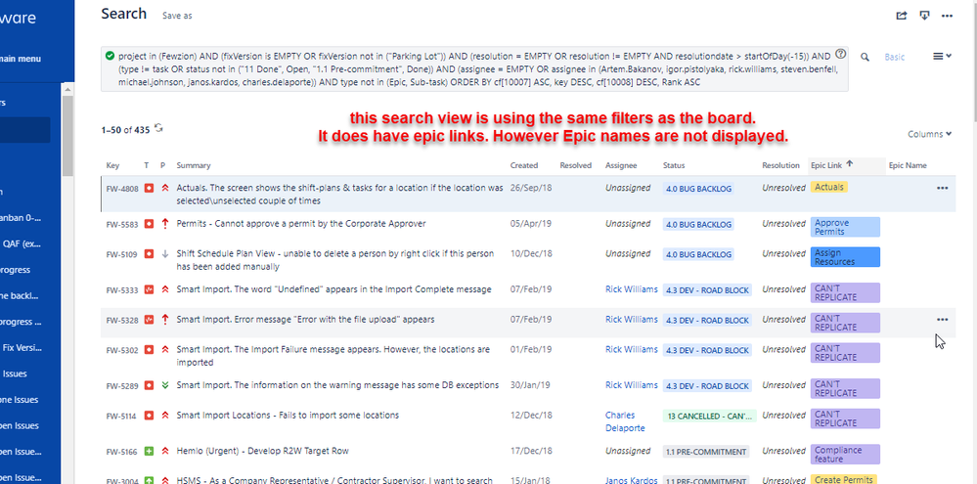Open 'main menu' in the sidebar header
This screenshot has width=977, height=484.
21,59
